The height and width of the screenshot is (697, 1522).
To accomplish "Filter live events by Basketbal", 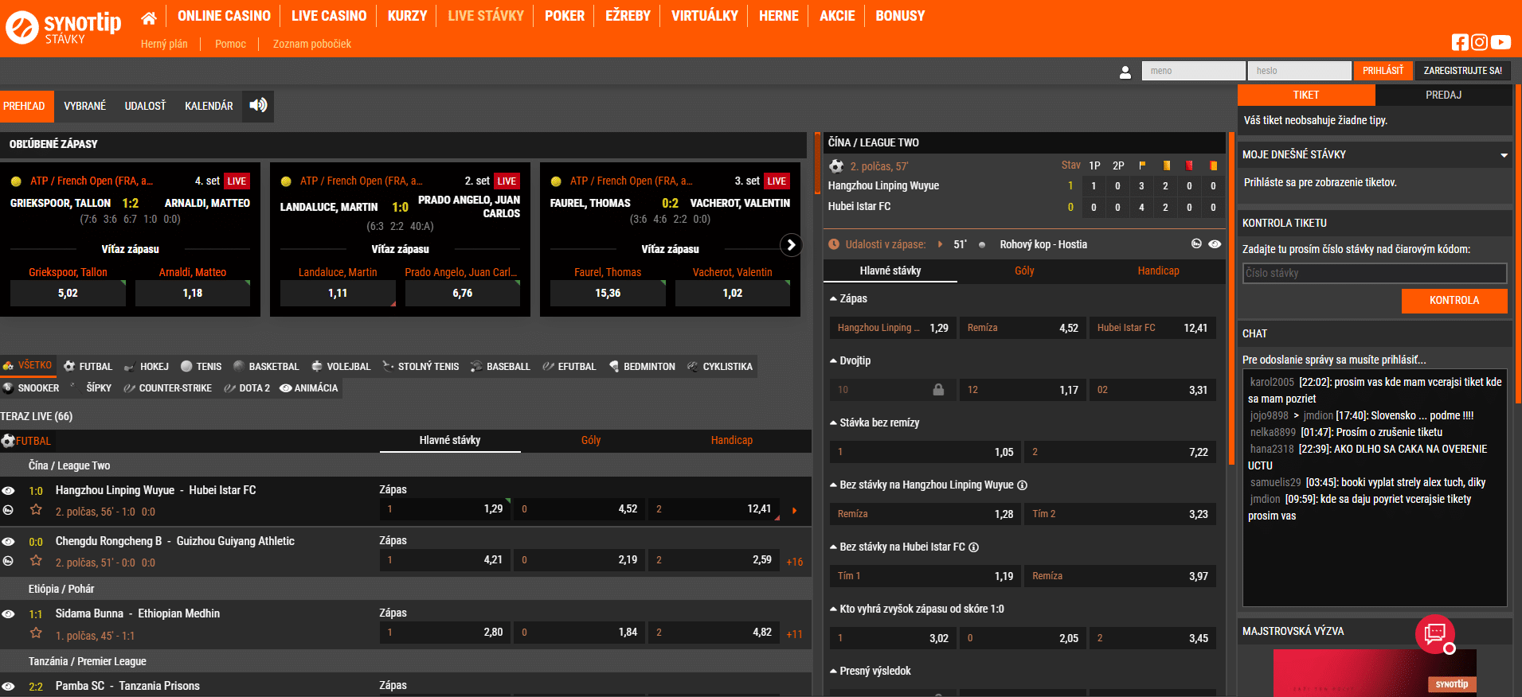I will click(x=266, y=366).
